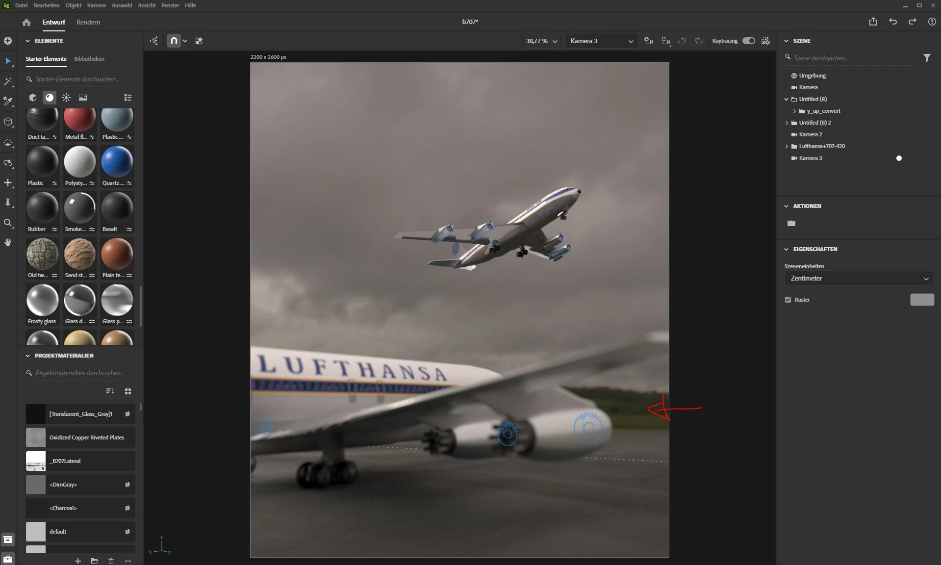The width and height of the screenshot is (941, 565).
Task: Select the Orbit camera tool
Action: 8,163
